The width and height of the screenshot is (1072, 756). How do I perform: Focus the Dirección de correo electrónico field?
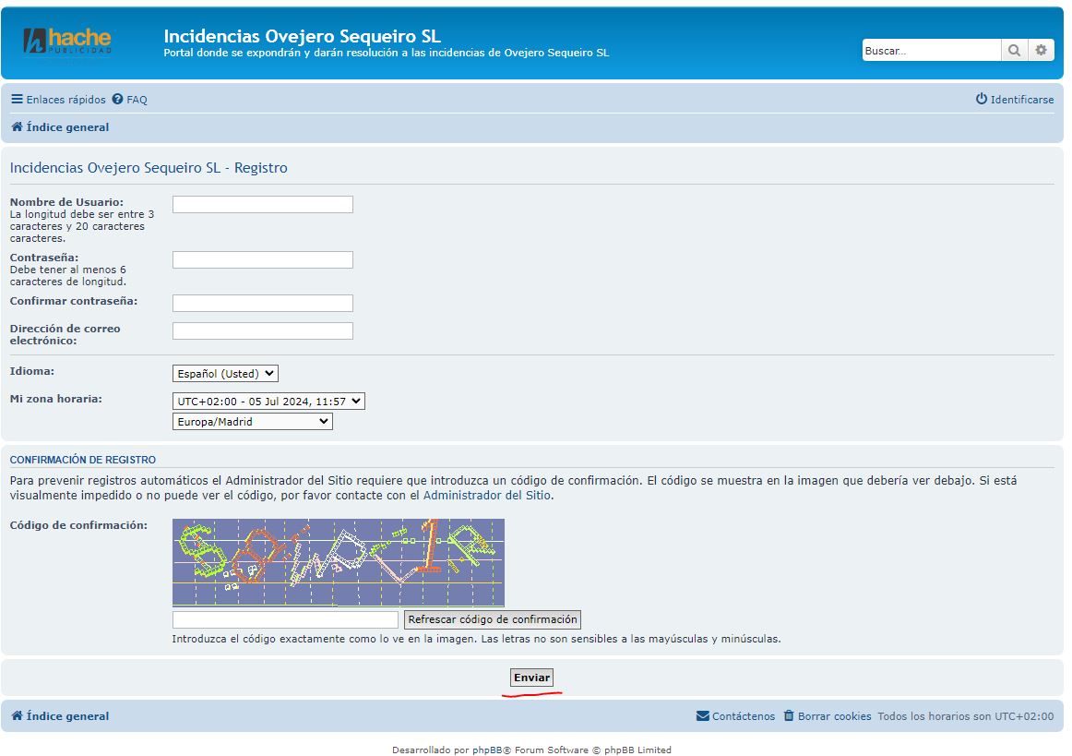[263, 331]
